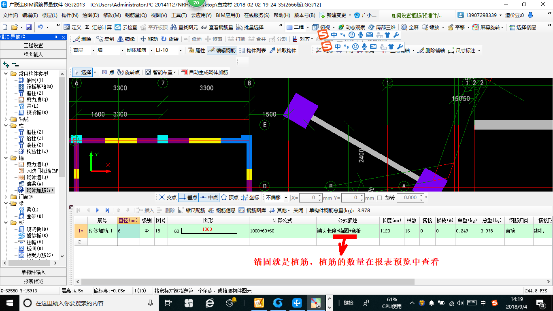Click 关闭 in the rebar toolbar
553x311 pixels.
(x=298, y=210)
